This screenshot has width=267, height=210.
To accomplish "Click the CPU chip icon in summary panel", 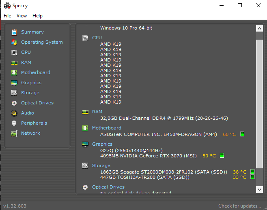I will [x=85, y=38].
